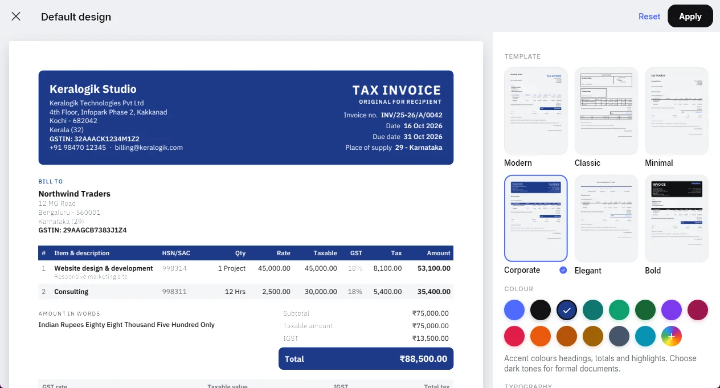Choose the Minimal template thumbnail

(677, 111)
